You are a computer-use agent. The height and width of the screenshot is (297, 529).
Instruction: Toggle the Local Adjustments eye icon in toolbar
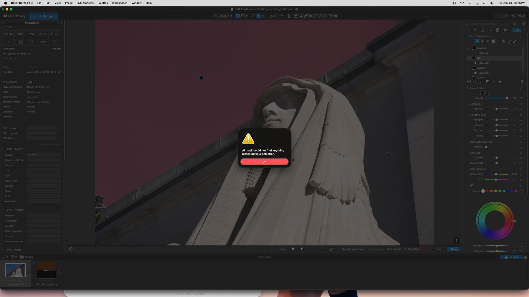click(336, 16)
